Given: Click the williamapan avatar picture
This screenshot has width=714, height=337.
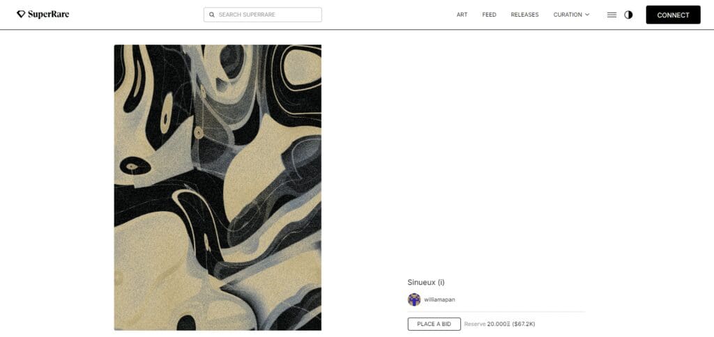Looking at the screenshot, I should [x=414, y=299].
